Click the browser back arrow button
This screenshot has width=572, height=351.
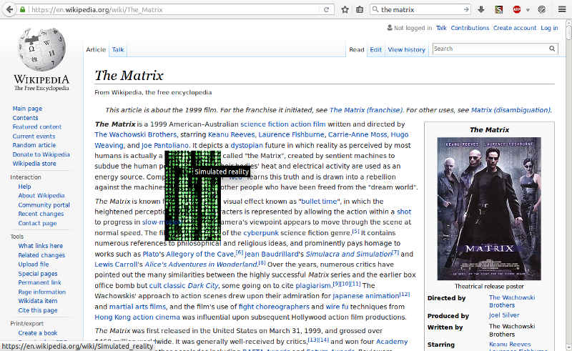(x=10, y=9)
